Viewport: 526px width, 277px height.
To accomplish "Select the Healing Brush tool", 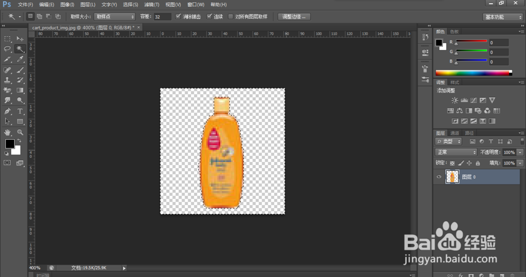I will click(7, 70).
